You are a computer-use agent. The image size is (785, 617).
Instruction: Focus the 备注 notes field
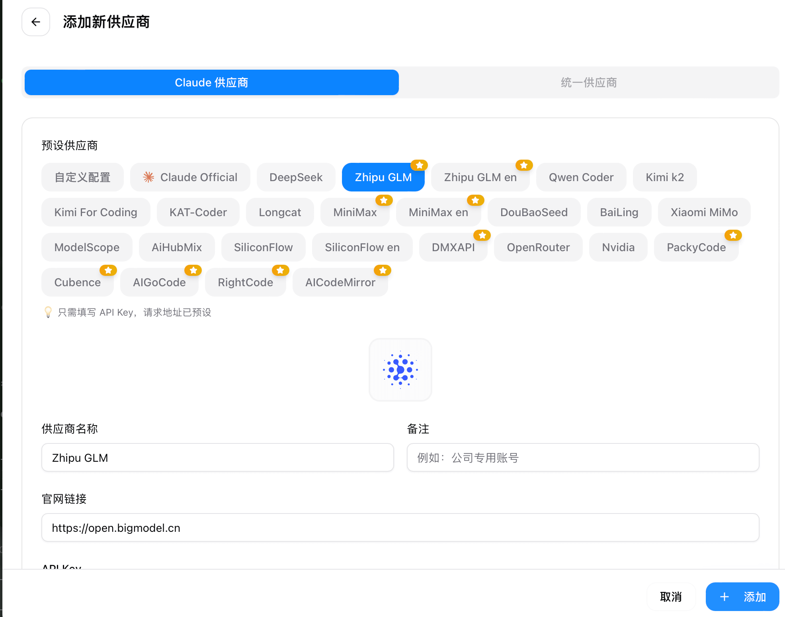583,457
